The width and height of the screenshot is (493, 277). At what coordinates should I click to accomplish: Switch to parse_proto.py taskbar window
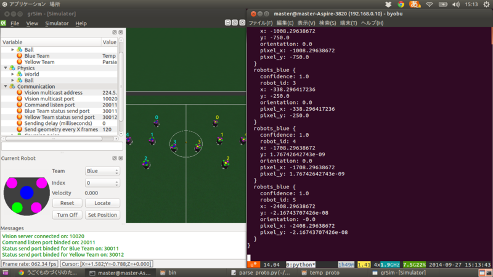coord(260,273)
